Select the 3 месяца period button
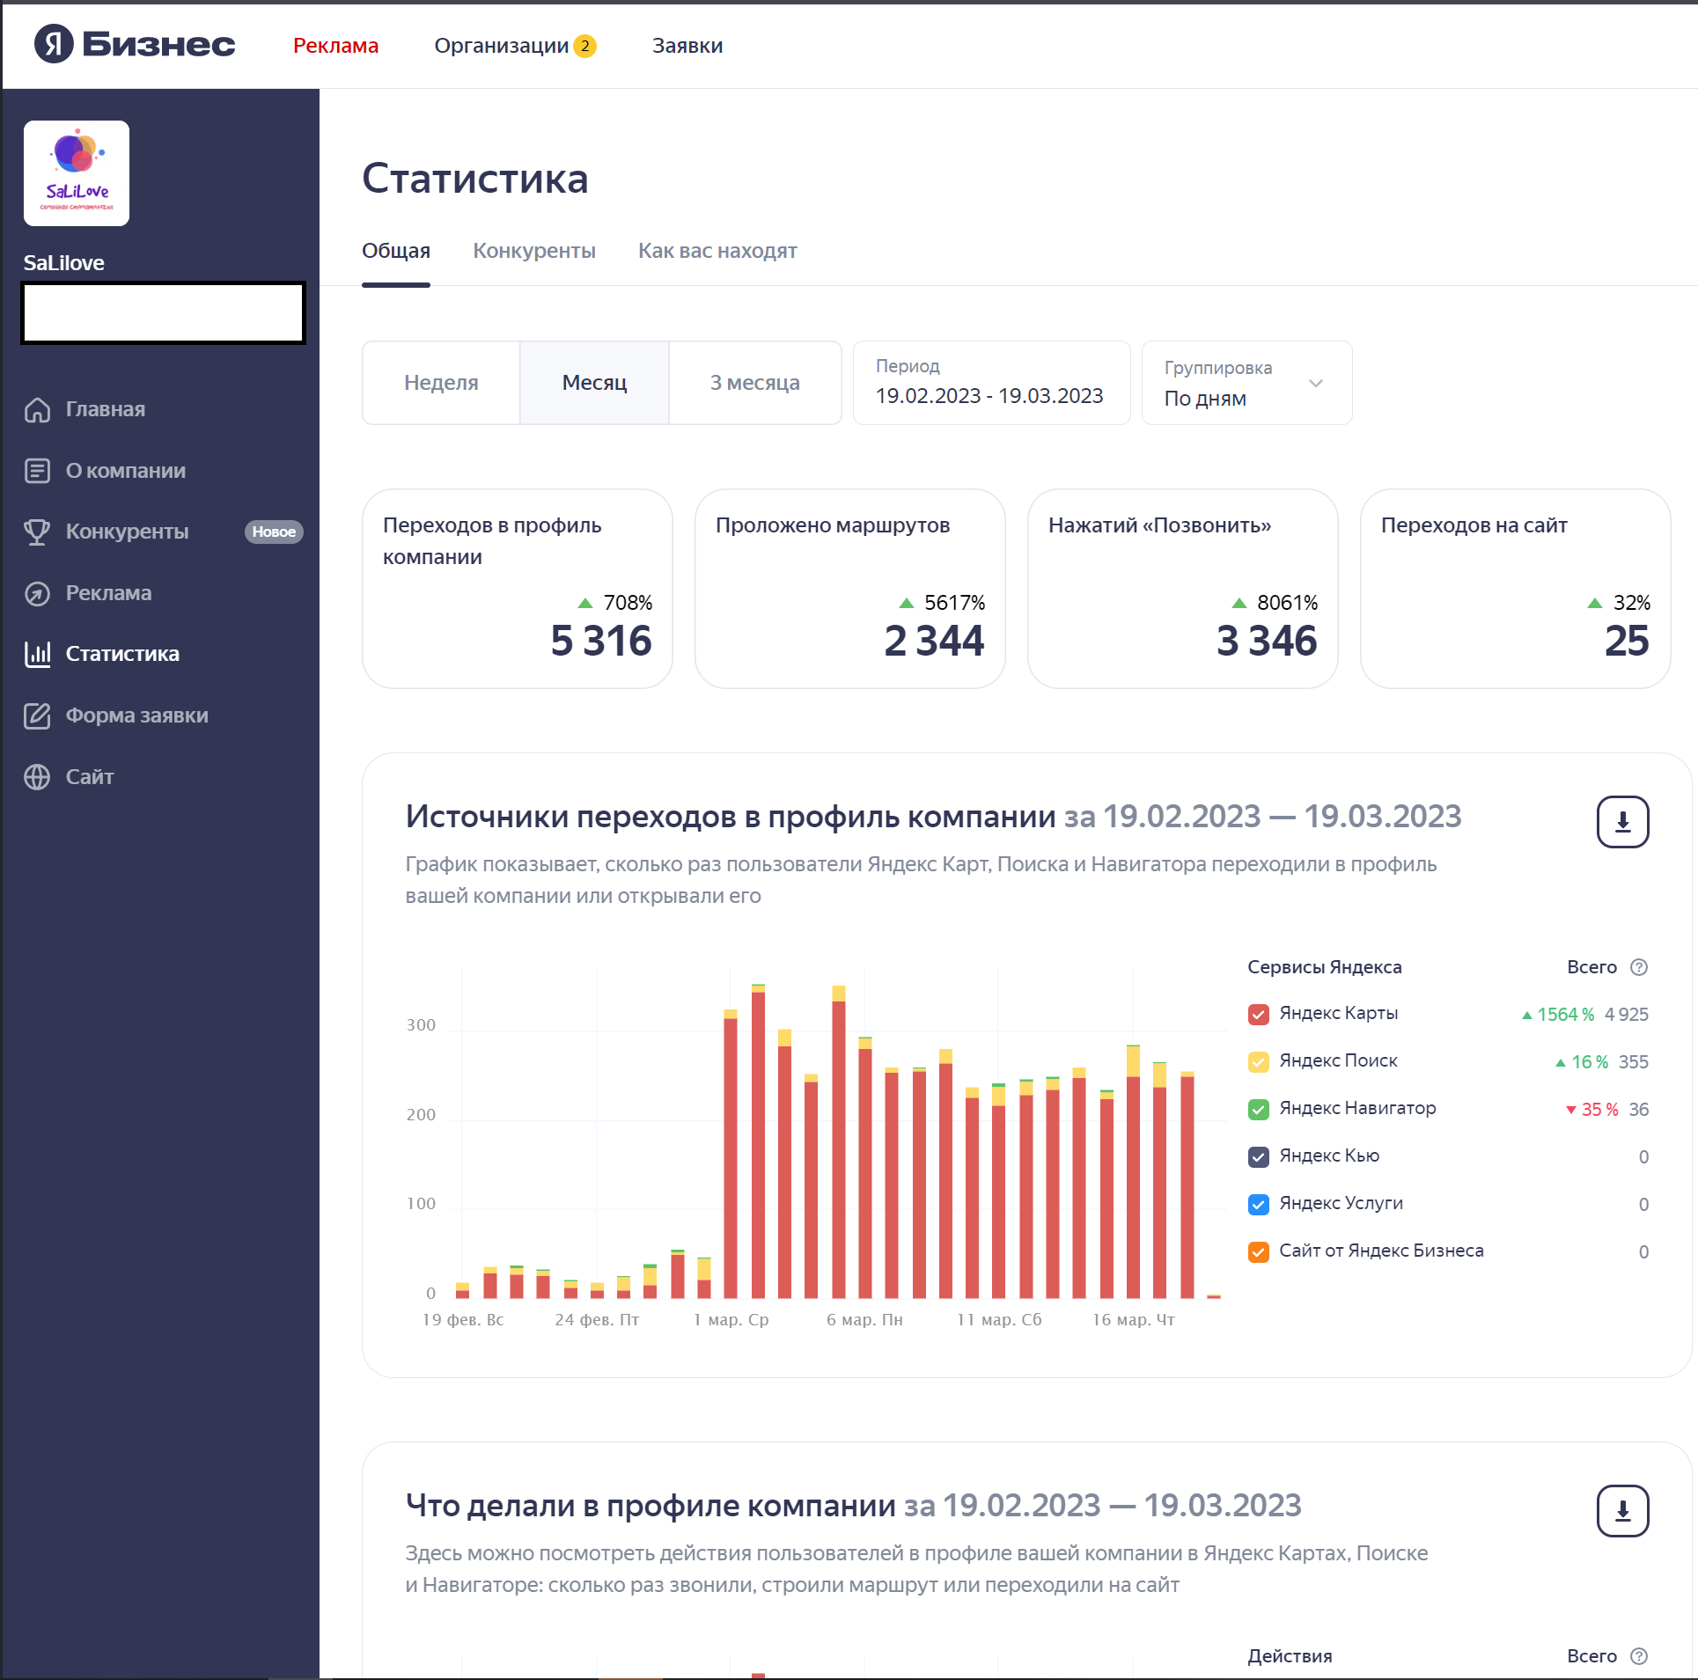The width and height of the screenshot is (1698, 1680). [x=754, y=383]
